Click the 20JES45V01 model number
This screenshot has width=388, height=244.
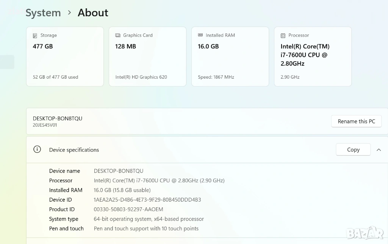coord(45,125)
